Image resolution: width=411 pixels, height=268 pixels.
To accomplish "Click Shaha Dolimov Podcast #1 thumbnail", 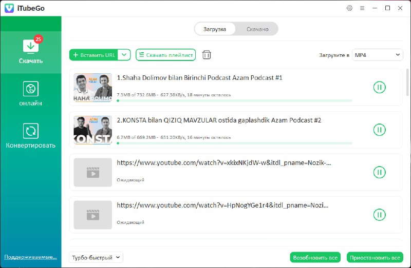I will coord(93,87).
